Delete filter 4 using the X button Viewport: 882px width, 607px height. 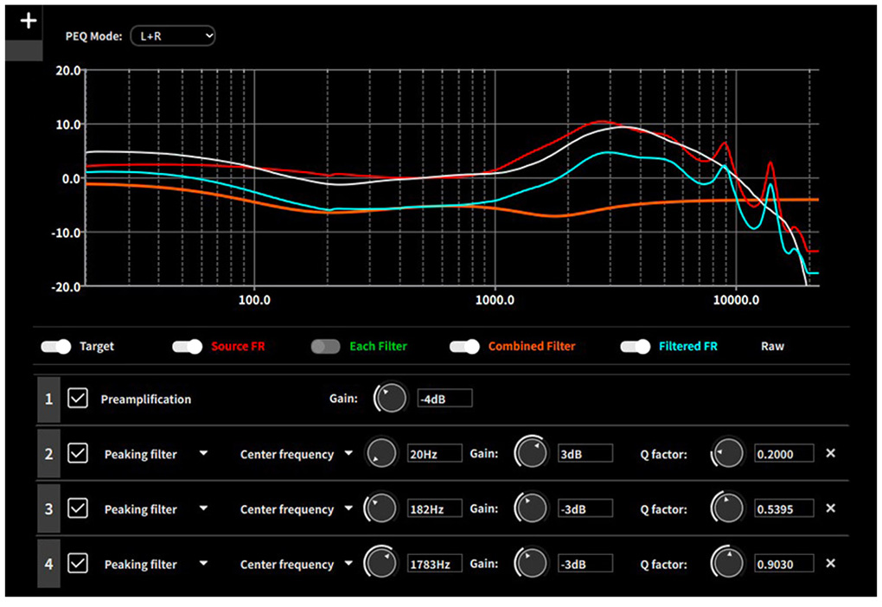tap(829, 564)
